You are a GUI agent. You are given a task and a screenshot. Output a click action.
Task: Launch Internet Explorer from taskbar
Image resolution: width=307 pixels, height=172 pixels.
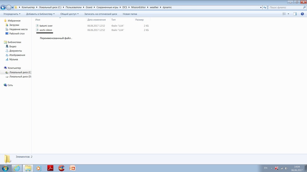click(x=17, y=168)
